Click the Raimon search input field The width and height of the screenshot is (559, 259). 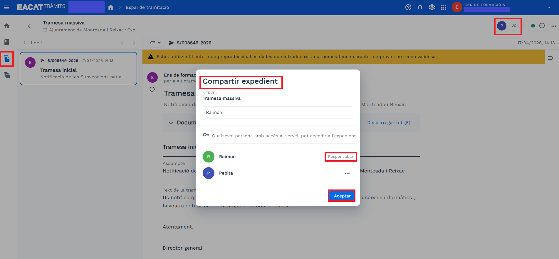(x=278, y=112)
